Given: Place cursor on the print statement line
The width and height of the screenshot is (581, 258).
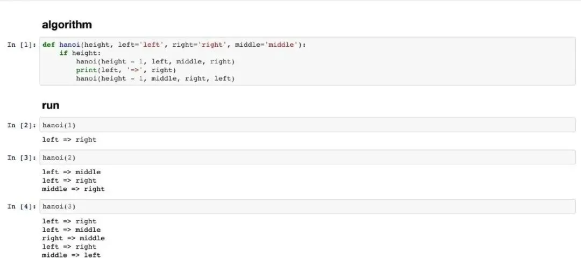Looking at the screenshot, I should (126, 70).
